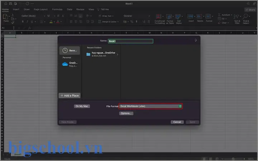Click the AutoSum sigma icon
This screenshot has height=161, width=258.
[x=219, y=15]
